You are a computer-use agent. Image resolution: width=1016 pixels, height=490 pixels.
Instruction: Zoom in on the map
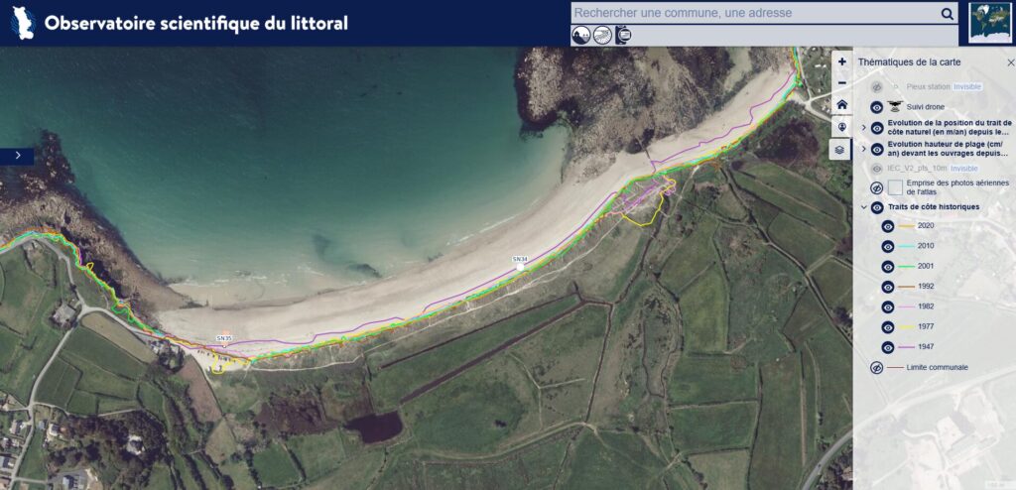pos(841,61)
